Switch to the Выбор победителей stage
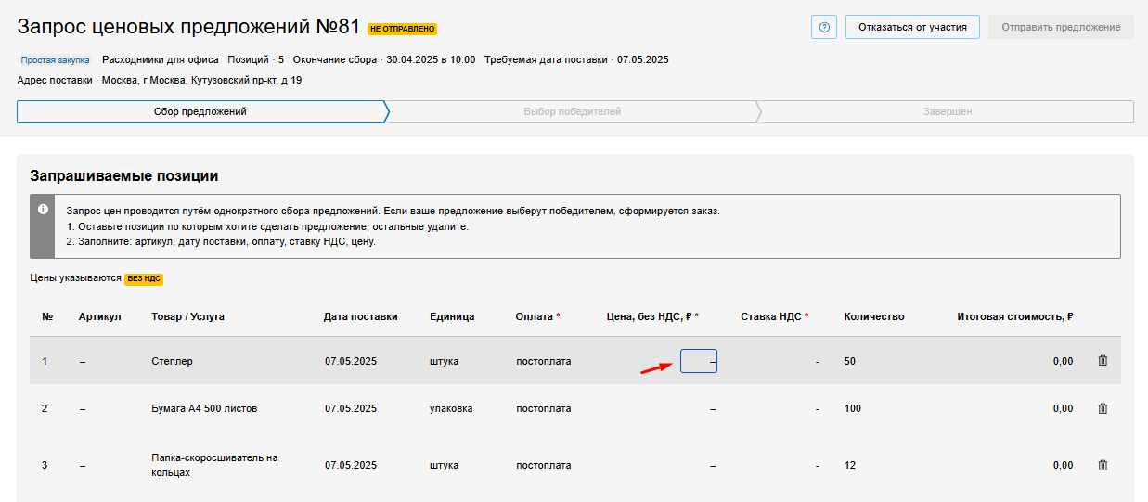Screen dimensions: 1148x502 pyautogui.click(x=572, y=112)
